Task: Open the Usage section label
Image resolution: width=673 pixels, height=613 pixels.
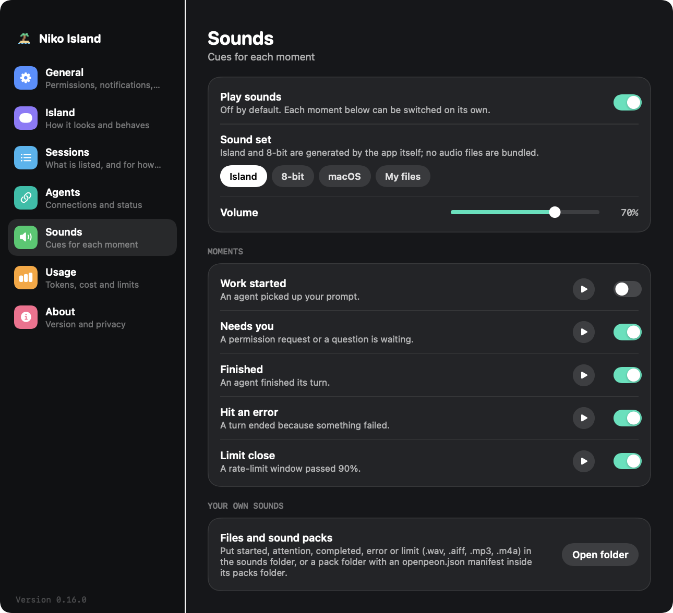Action: pyautogui.click(x=61, y=272)
